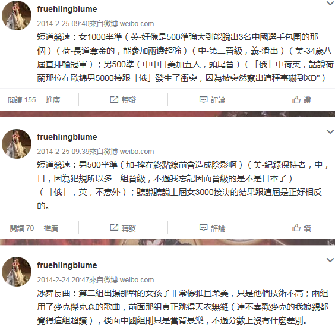Expand options chevron on the first post
Screen dimensions: 335x327
click(x=330, y=3)
